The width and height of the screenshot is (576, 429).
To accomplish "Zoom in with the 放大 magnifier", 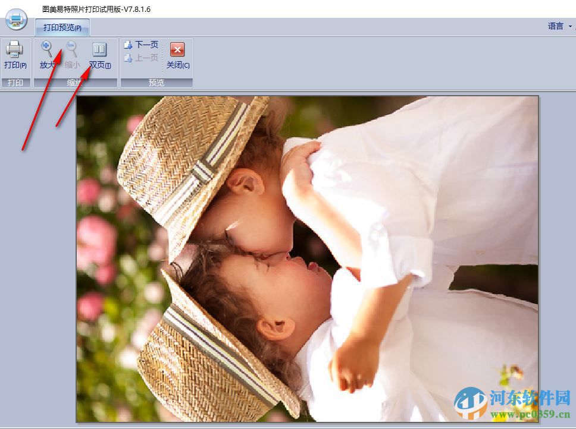I will coord(47,55).
